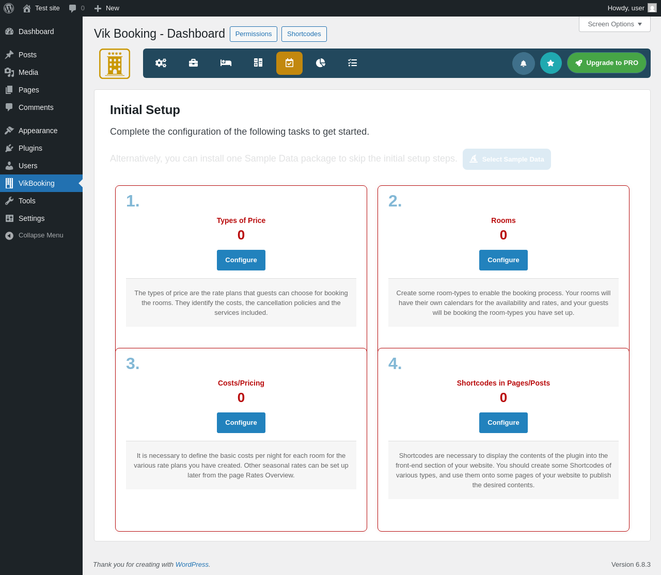The width and height of the screenshot is (661, 575).
Task: Click the Vik Booking hotel logo
Action: coord(115,64)
